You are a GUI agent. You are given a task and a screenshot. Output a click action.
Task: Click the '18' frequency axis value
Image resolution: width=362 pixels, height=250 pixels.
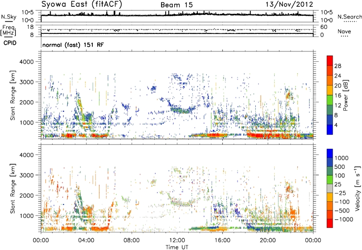tap(30, 27)
